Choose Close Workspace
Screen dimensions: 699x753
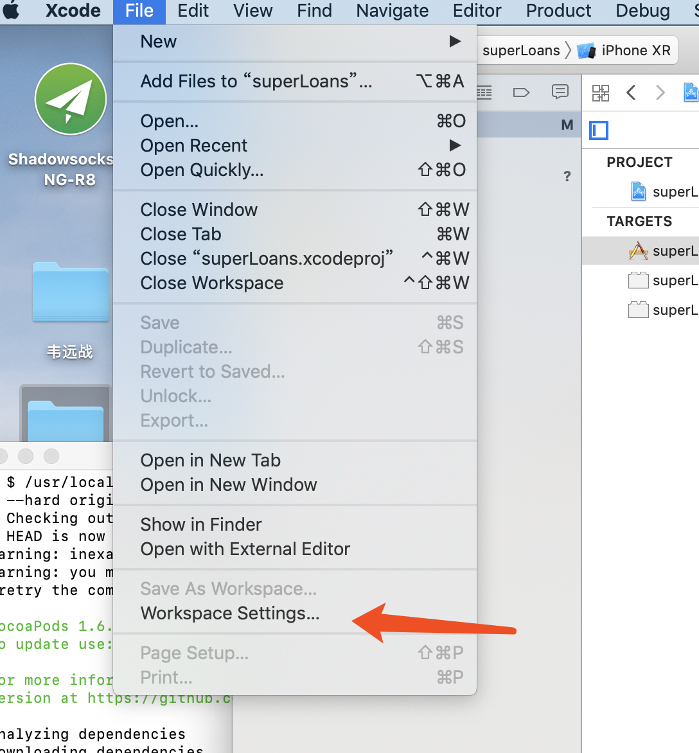click(295, 283)
